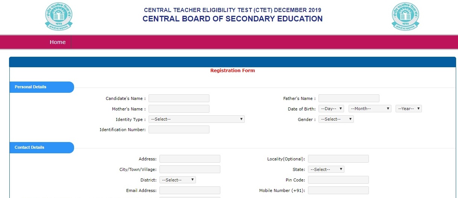This screenshot has width=458, height=198.
Task: Click the Email Address field
Action: click(x=190, y=190)
